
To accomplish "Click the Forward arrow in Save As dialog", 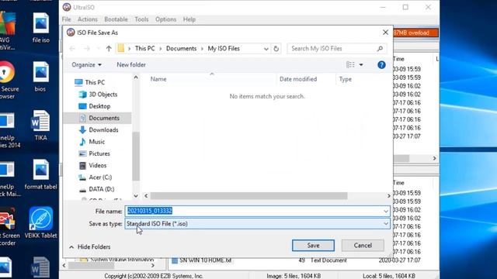I will coord(86,48).
